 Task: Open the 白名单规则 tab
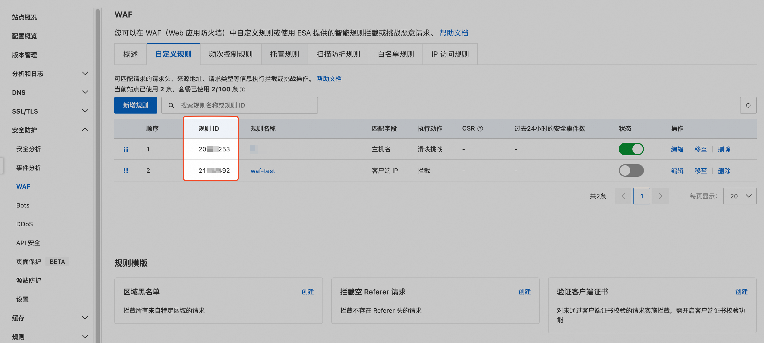pos(395,54)
